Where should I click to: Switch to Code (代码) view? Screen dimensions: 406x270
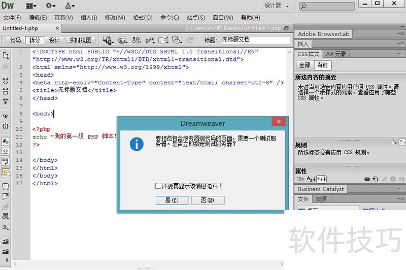click(15, 40)
